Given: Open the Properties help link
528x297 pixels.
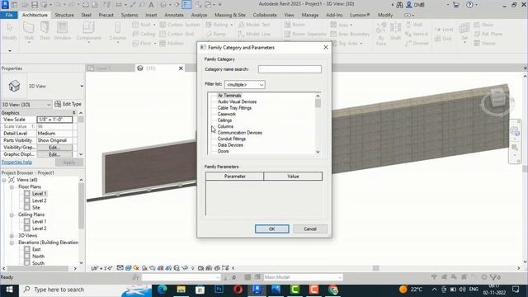Looking at the screenshot, I should click(x=16, y=163).
